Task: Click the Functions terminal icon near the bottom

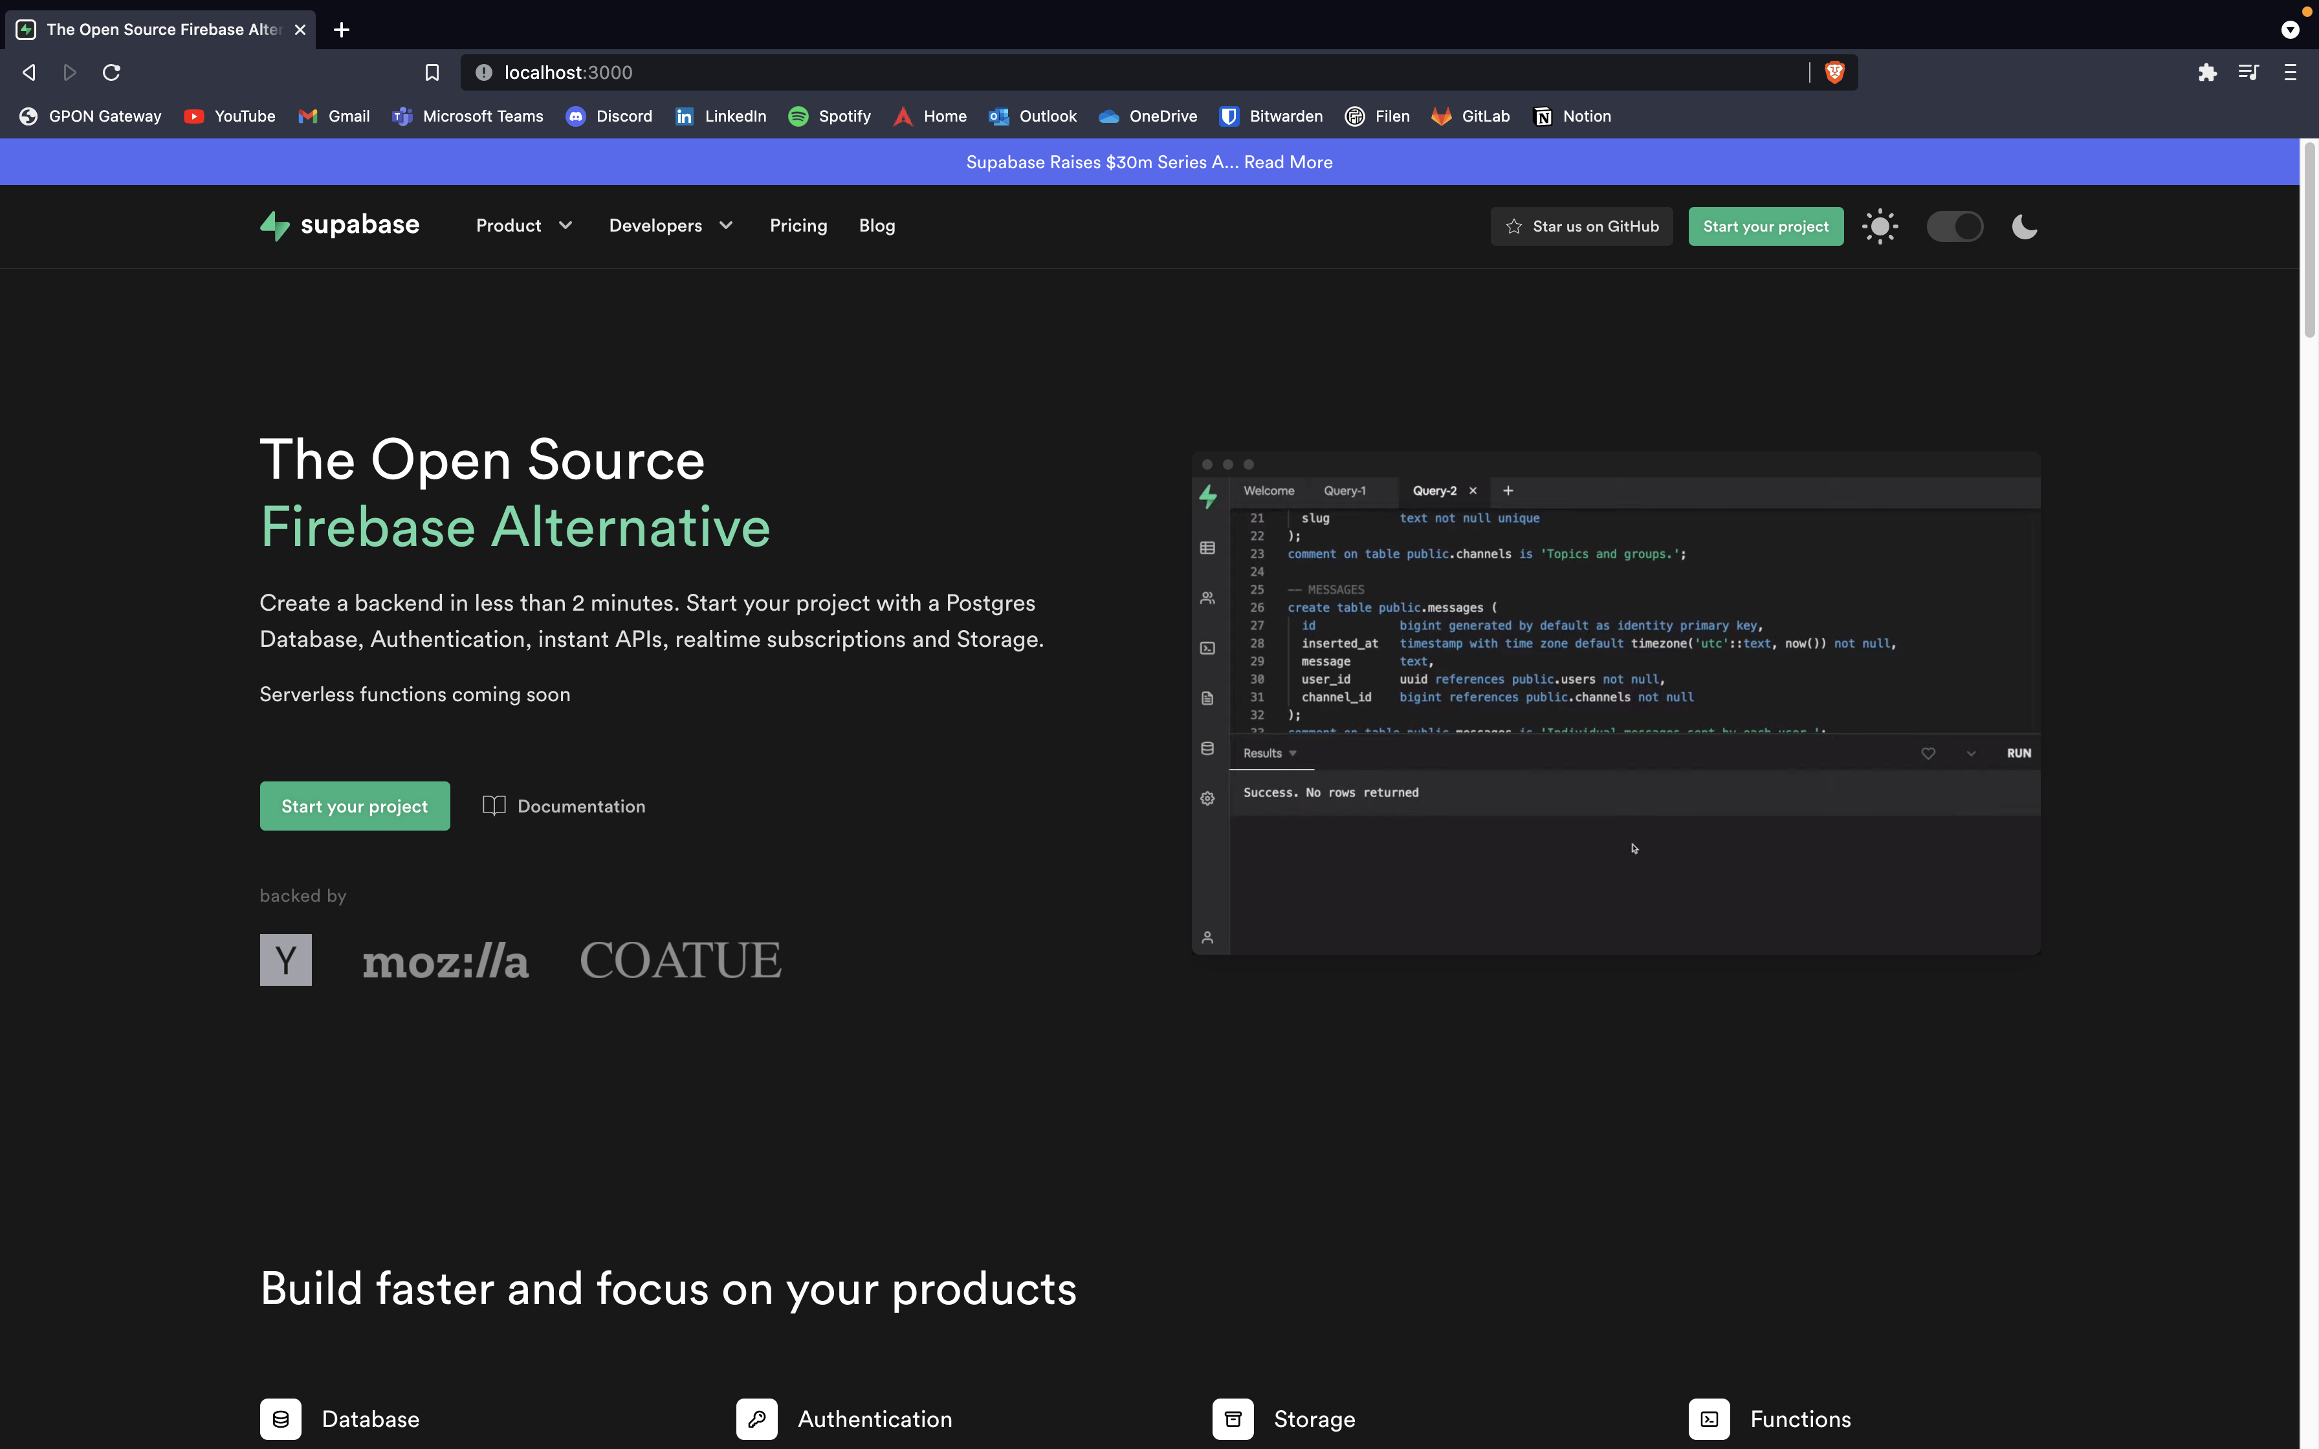Action: (1711, 1419)
